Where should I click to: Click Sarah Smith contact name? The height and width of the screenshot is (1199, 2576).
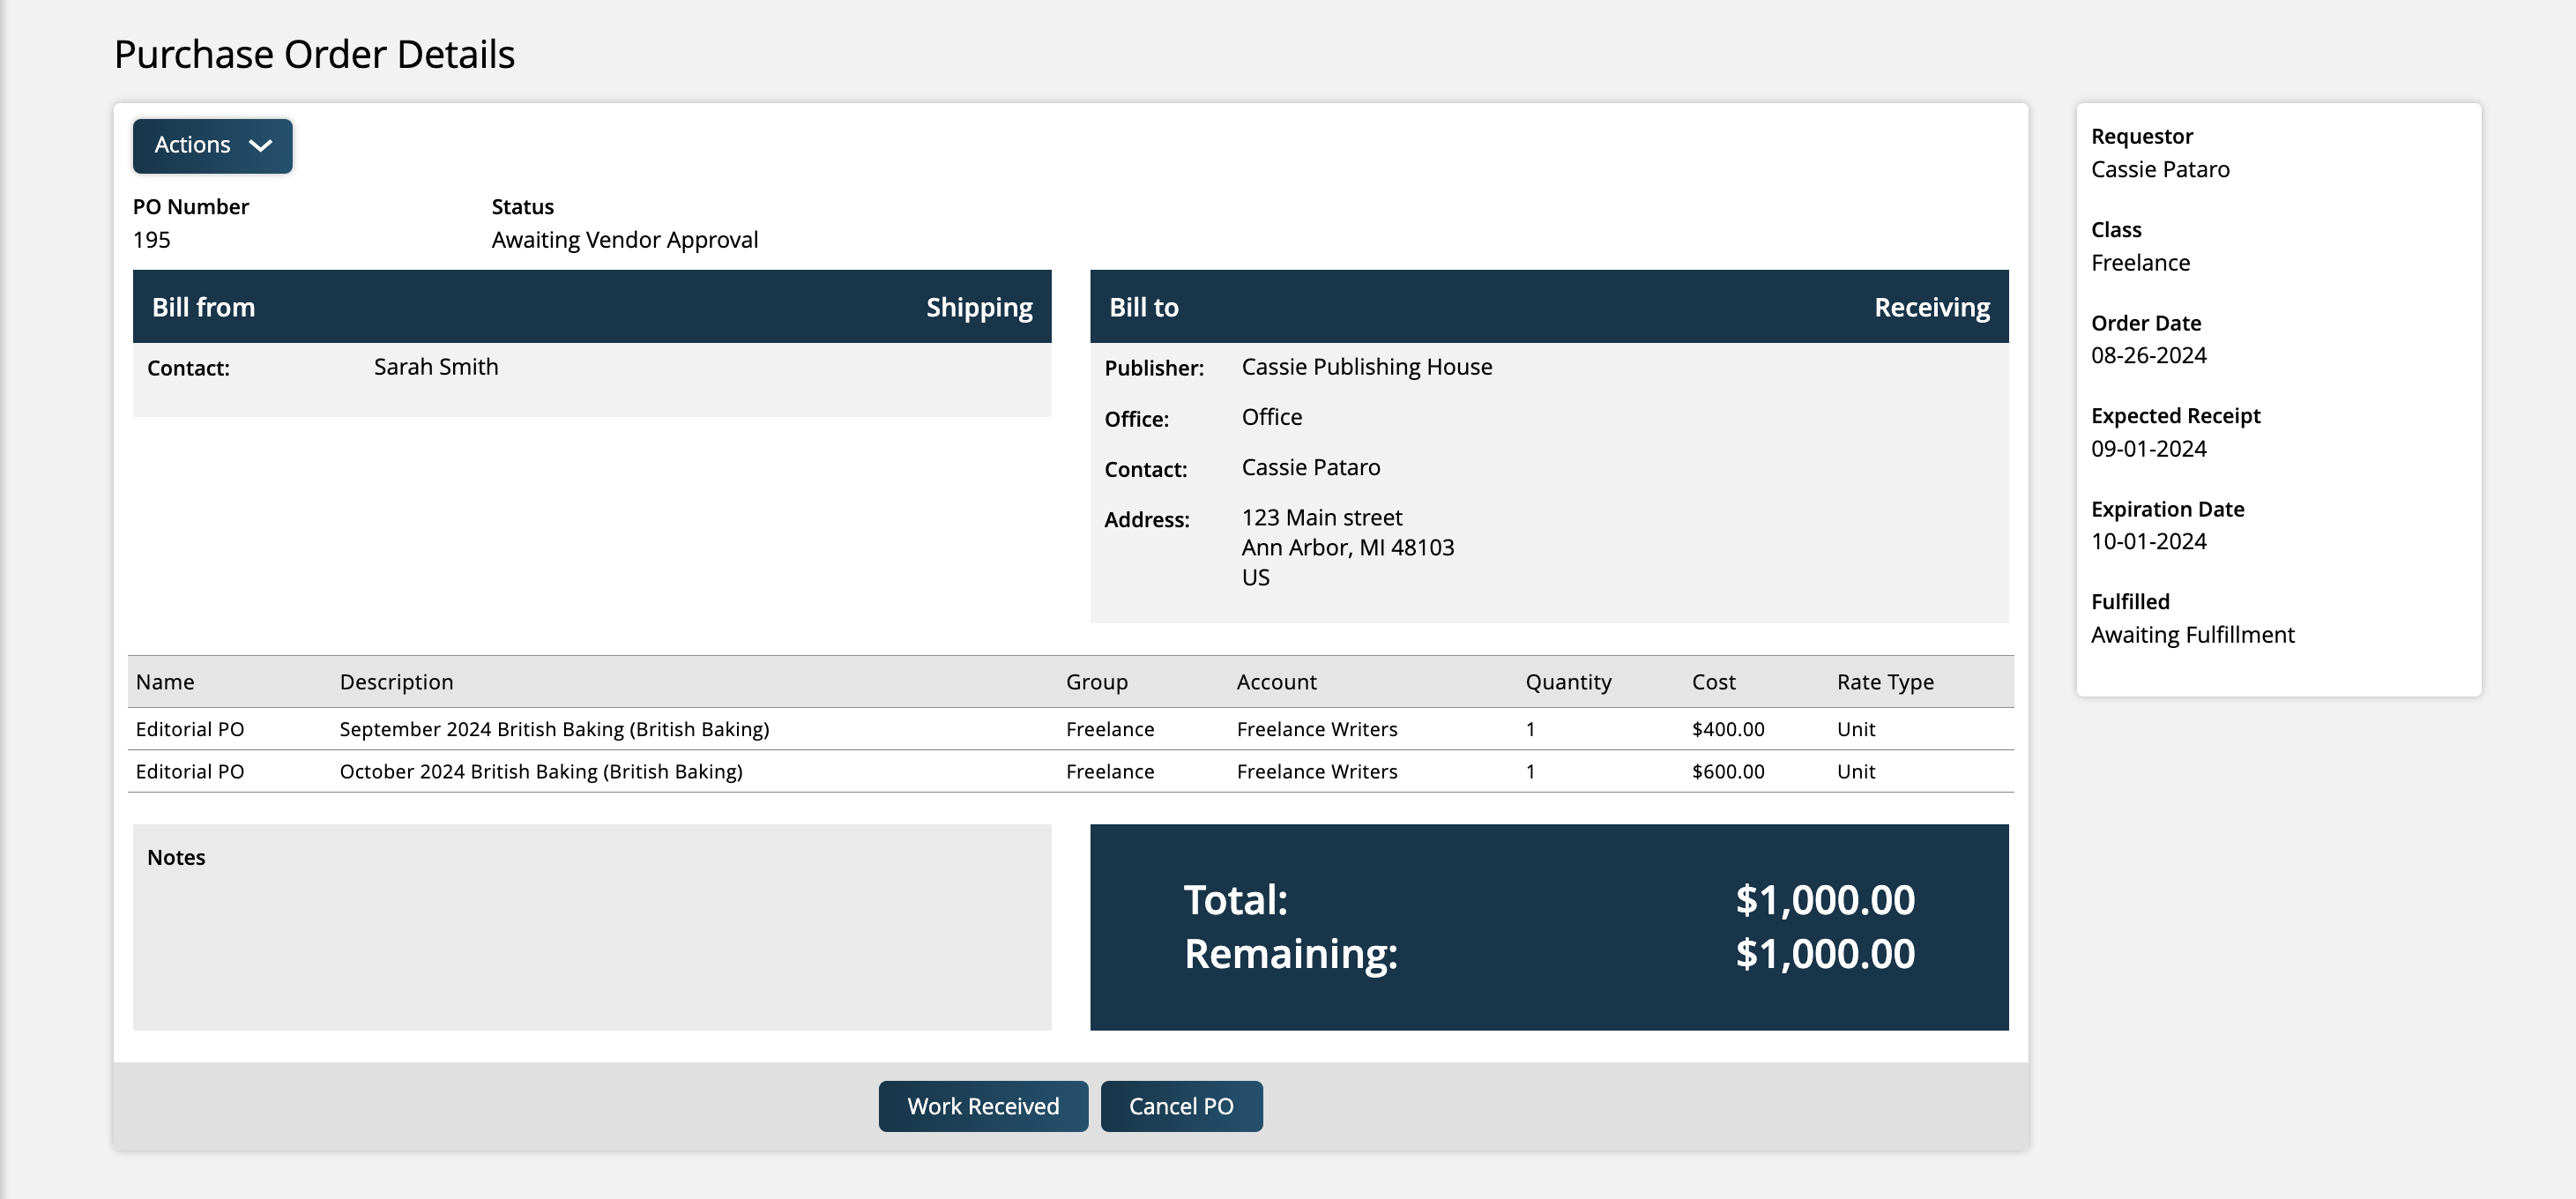click(436, 367)
